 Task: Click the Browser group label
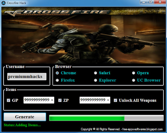pyautogui.click(x=63, y=66)
